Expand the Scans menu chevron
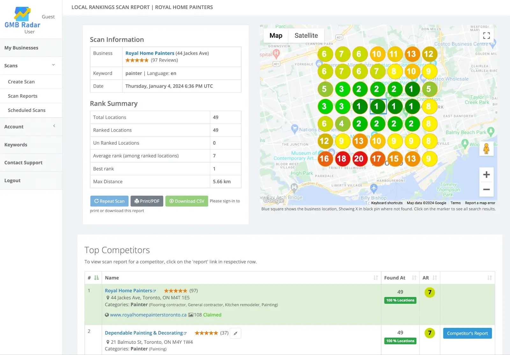 point(54,65)
